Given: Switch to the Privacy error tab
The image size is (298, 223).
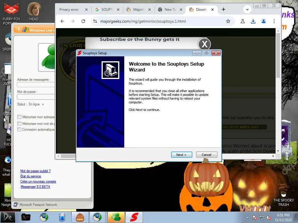Looking at the screenshot, I should click(x=69, y=10).
